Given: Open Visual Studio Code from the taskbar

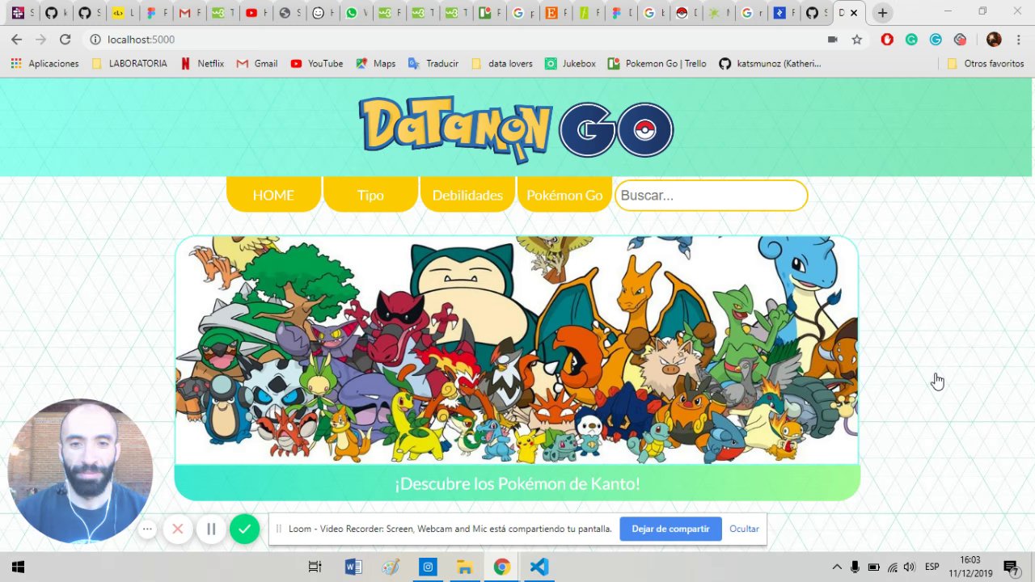Looking at the screenshot, I should point(539,567).
